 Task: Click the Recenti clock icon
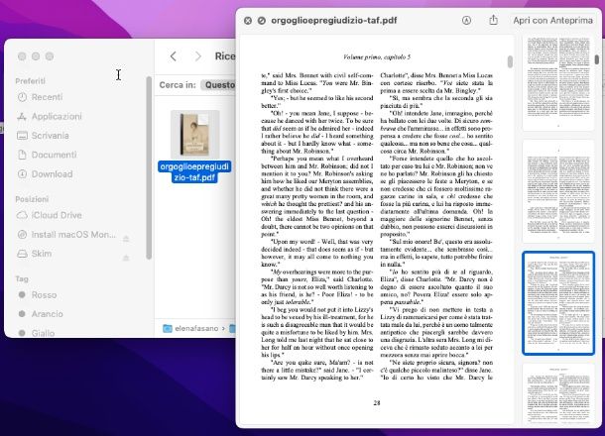pos(23,97)
